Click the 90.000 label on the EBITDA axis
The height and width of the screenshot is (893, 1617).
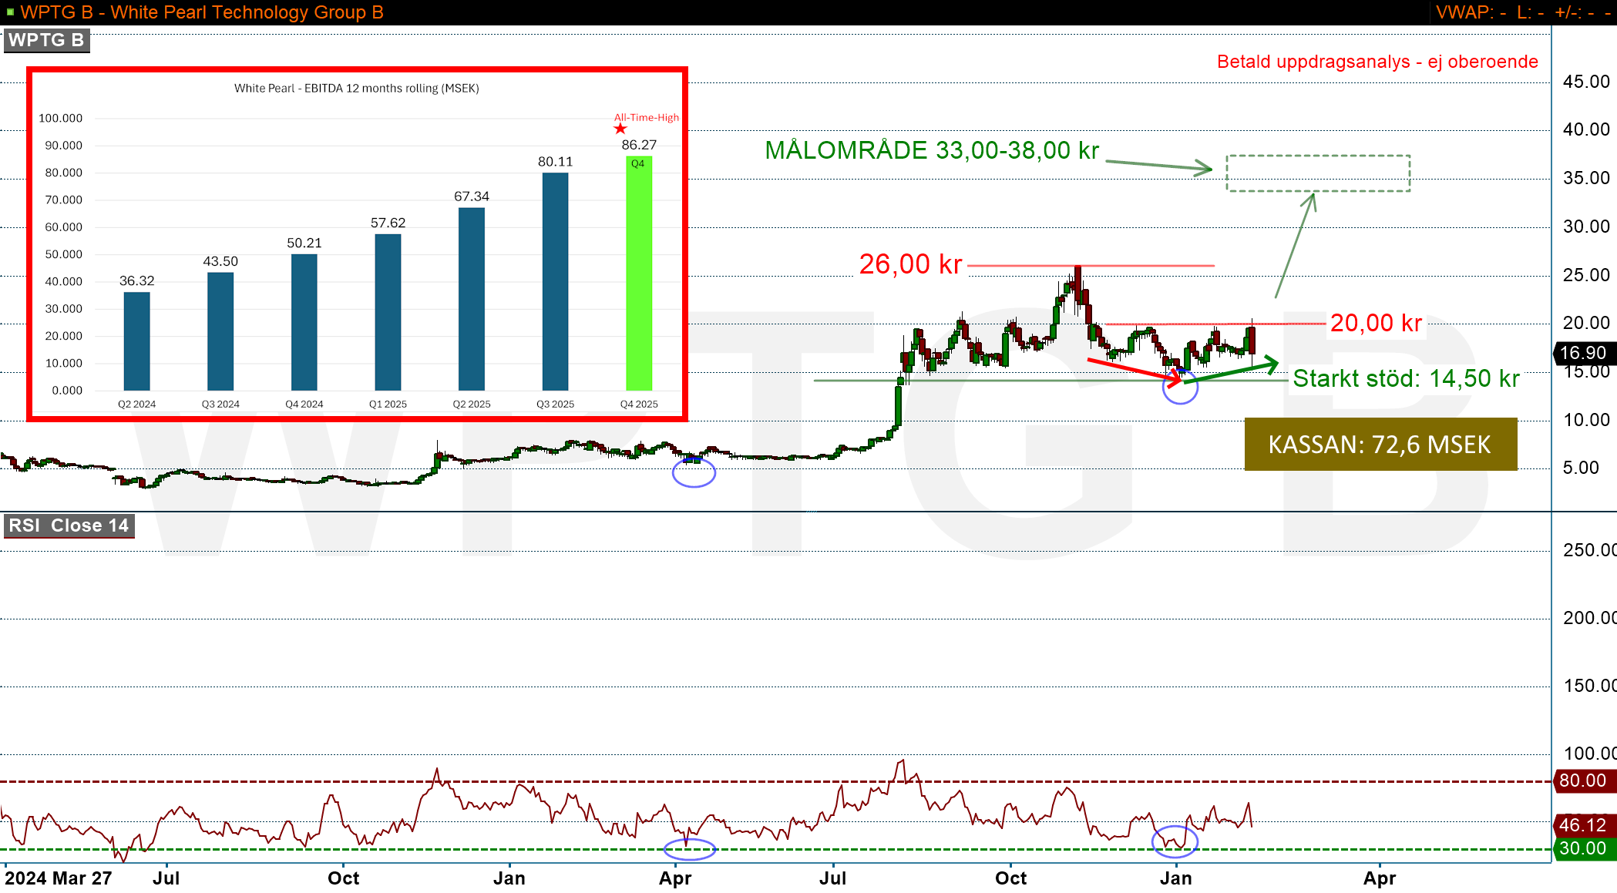pos(63,146)
